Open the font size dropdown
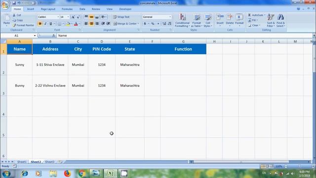 (68, 17)
